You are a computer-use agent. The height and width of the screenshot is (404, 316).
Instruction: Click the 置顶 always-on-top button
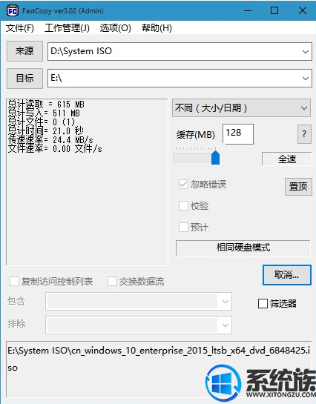click(298, 187)
